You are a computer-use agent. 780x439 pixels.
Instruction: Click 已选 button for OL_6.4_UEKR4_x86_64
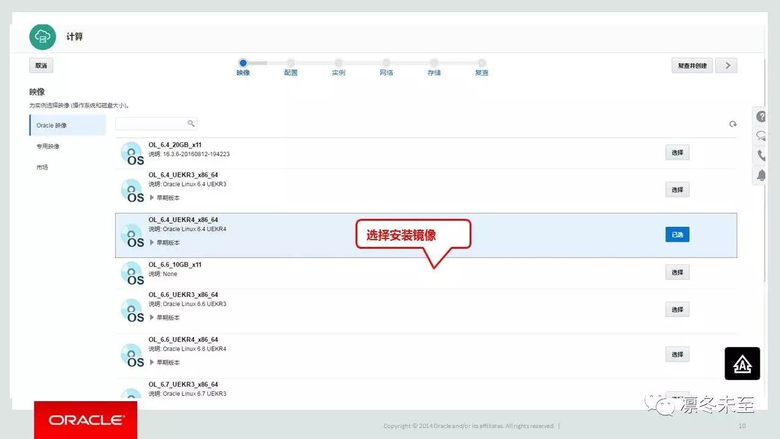[x=678, y=235]
